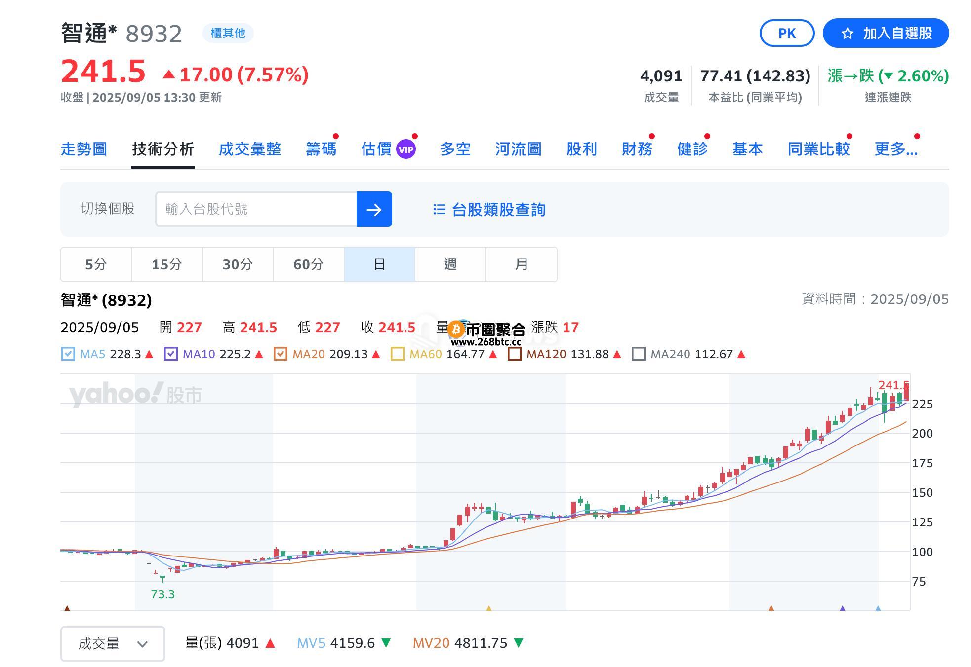This screenshot has height=667, width=971.
Task: Uncheck the MA20 checkbox
Action: pos(281,354)
